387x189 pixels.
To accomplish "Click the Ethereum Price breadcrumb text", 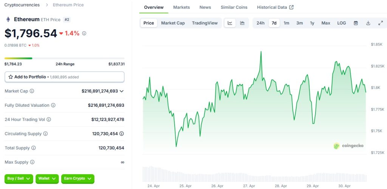I will (68, 5).
